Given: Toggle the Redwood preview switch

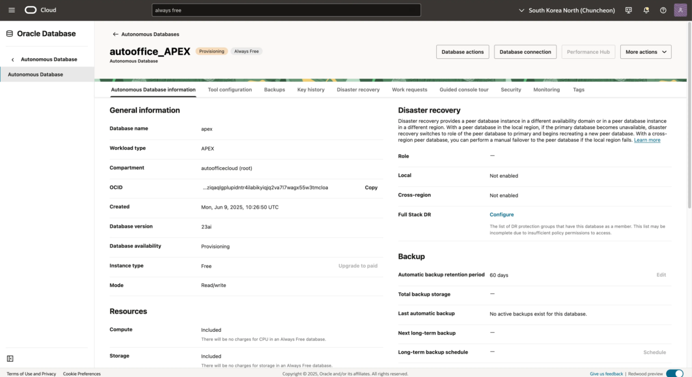Looking at the screenshot, I should click(x=675, y=373).
